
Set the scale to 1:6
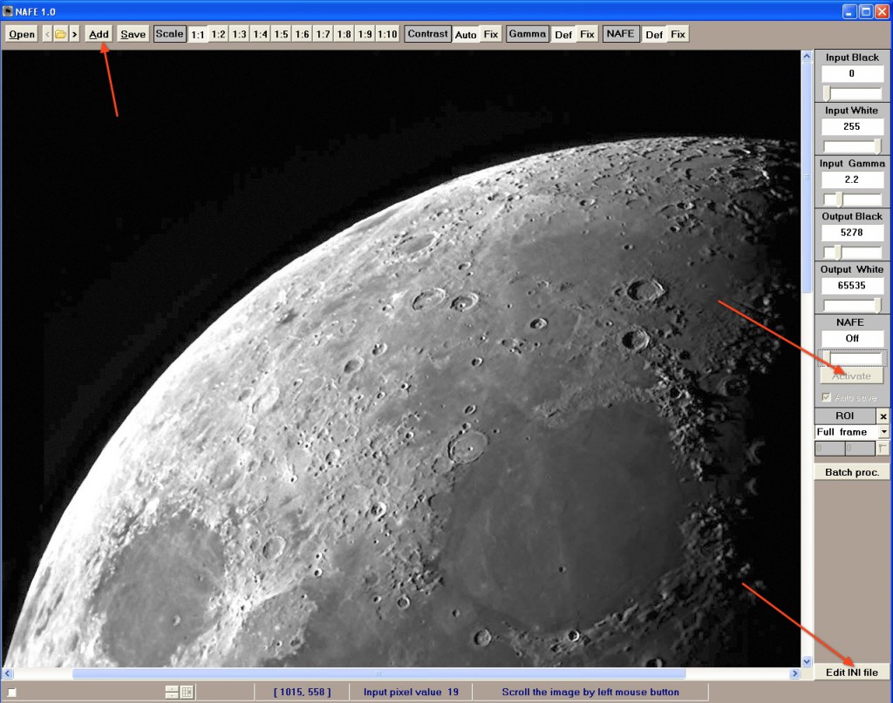click(303, 34)
